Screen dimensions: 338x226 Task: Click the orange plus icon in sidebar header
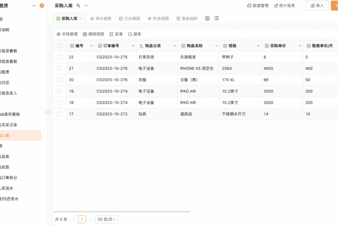(42, 5)
